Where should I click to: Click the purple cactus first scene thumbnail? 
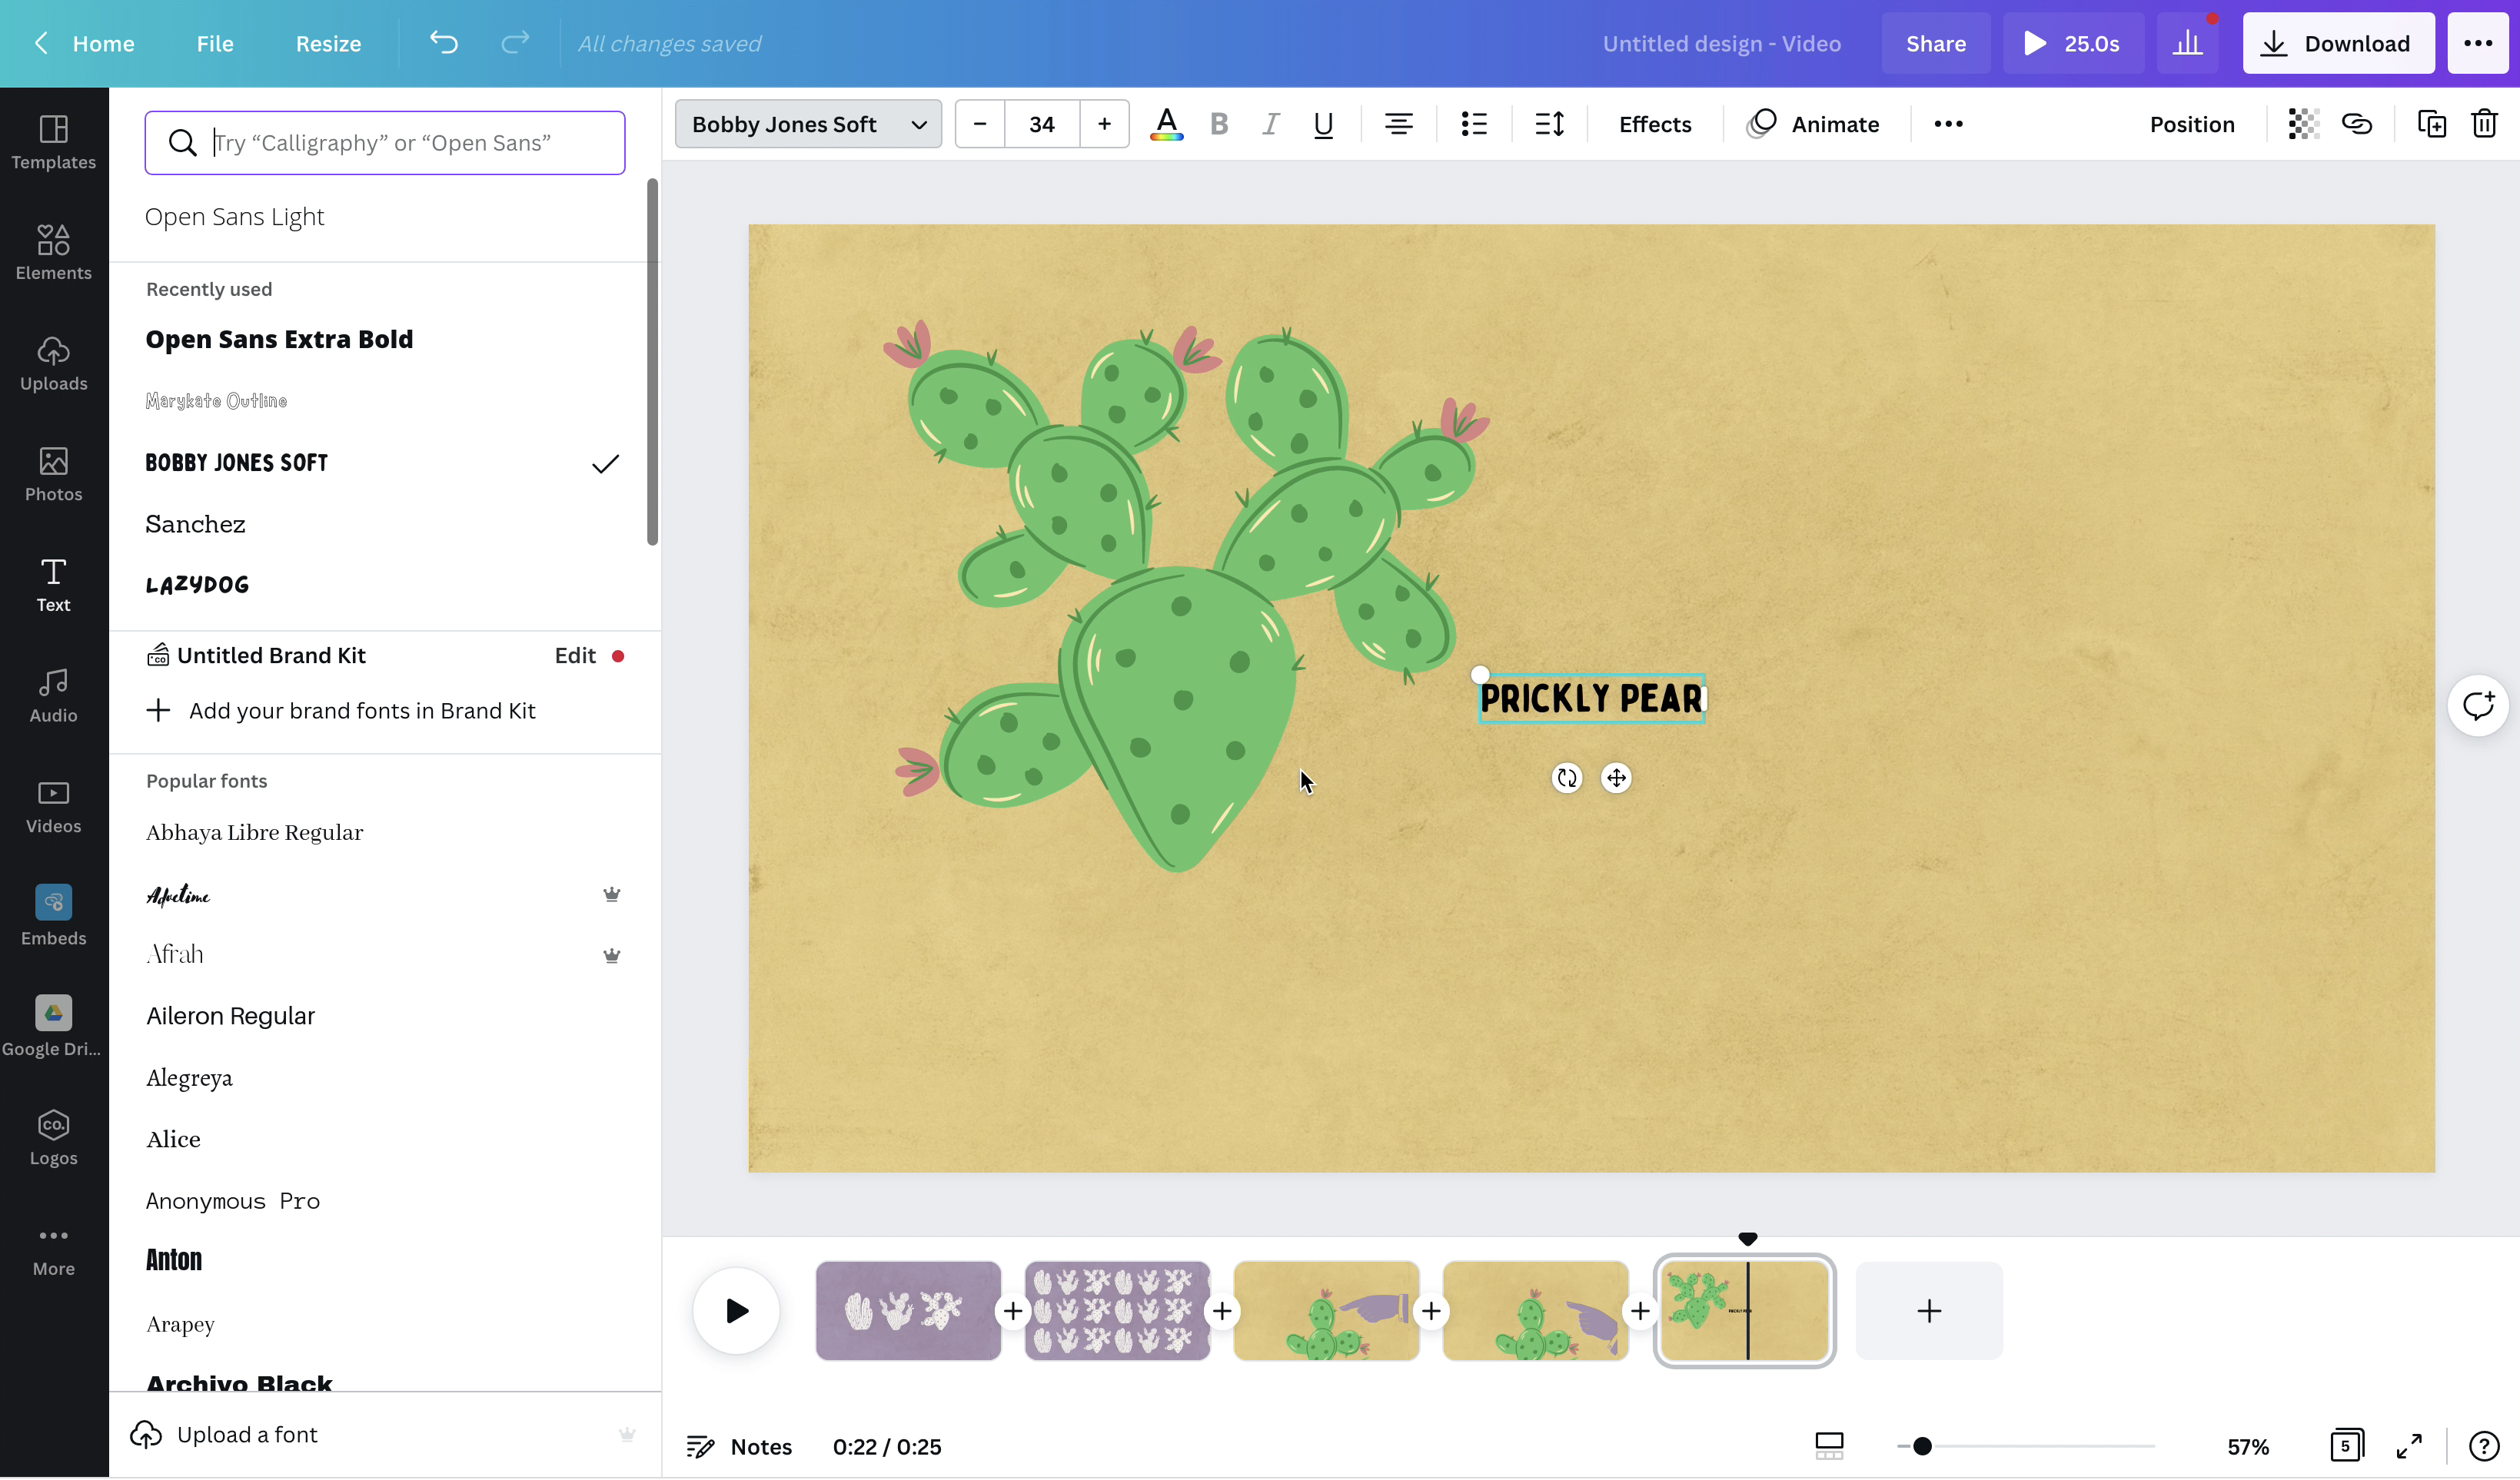(908, 1310)
